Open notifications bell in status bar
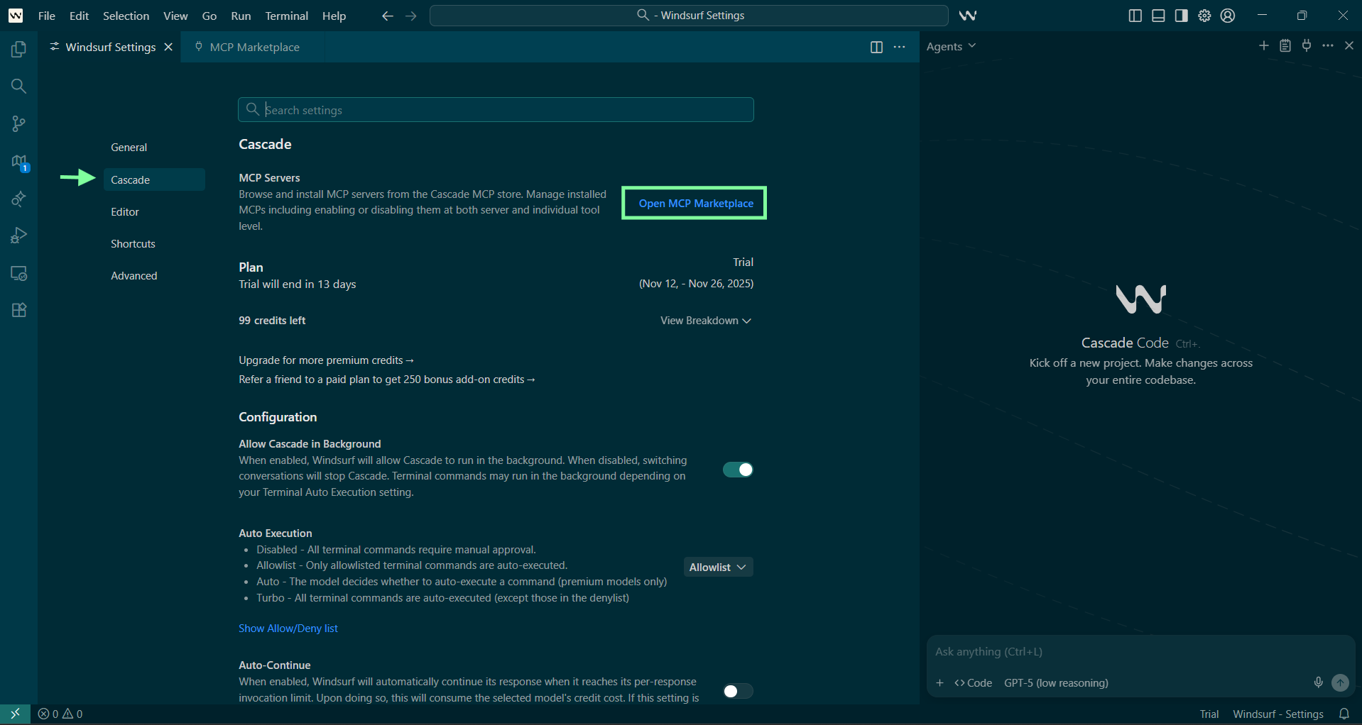Image resolution: width=1362 pixels, height=725 pixels. click(1344, 714)
